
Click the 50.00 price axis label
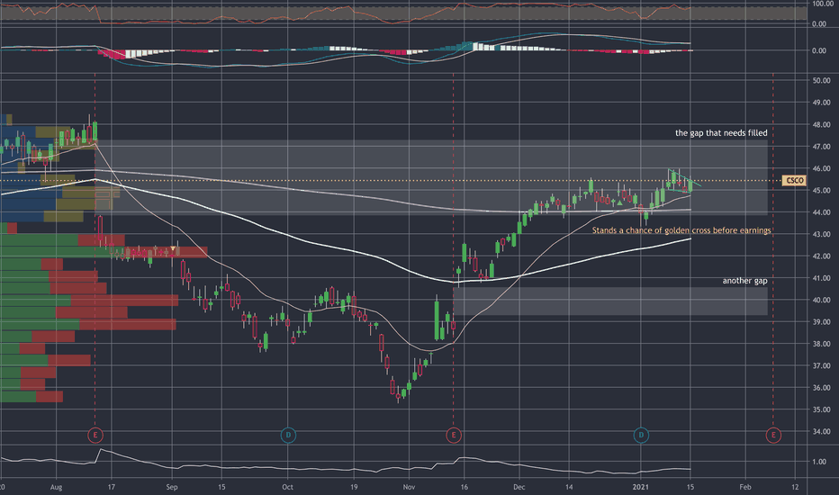click(x=821, y=80)
